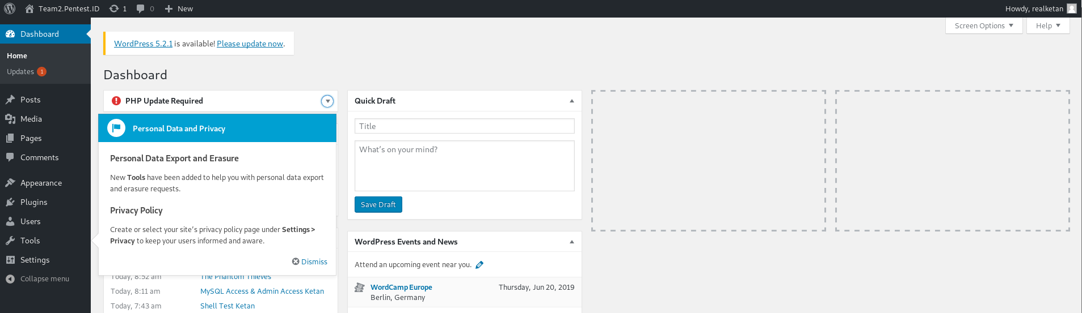Collapse the Quick Draft panel
Screen dimensions: 1082x313
point(572,101)
